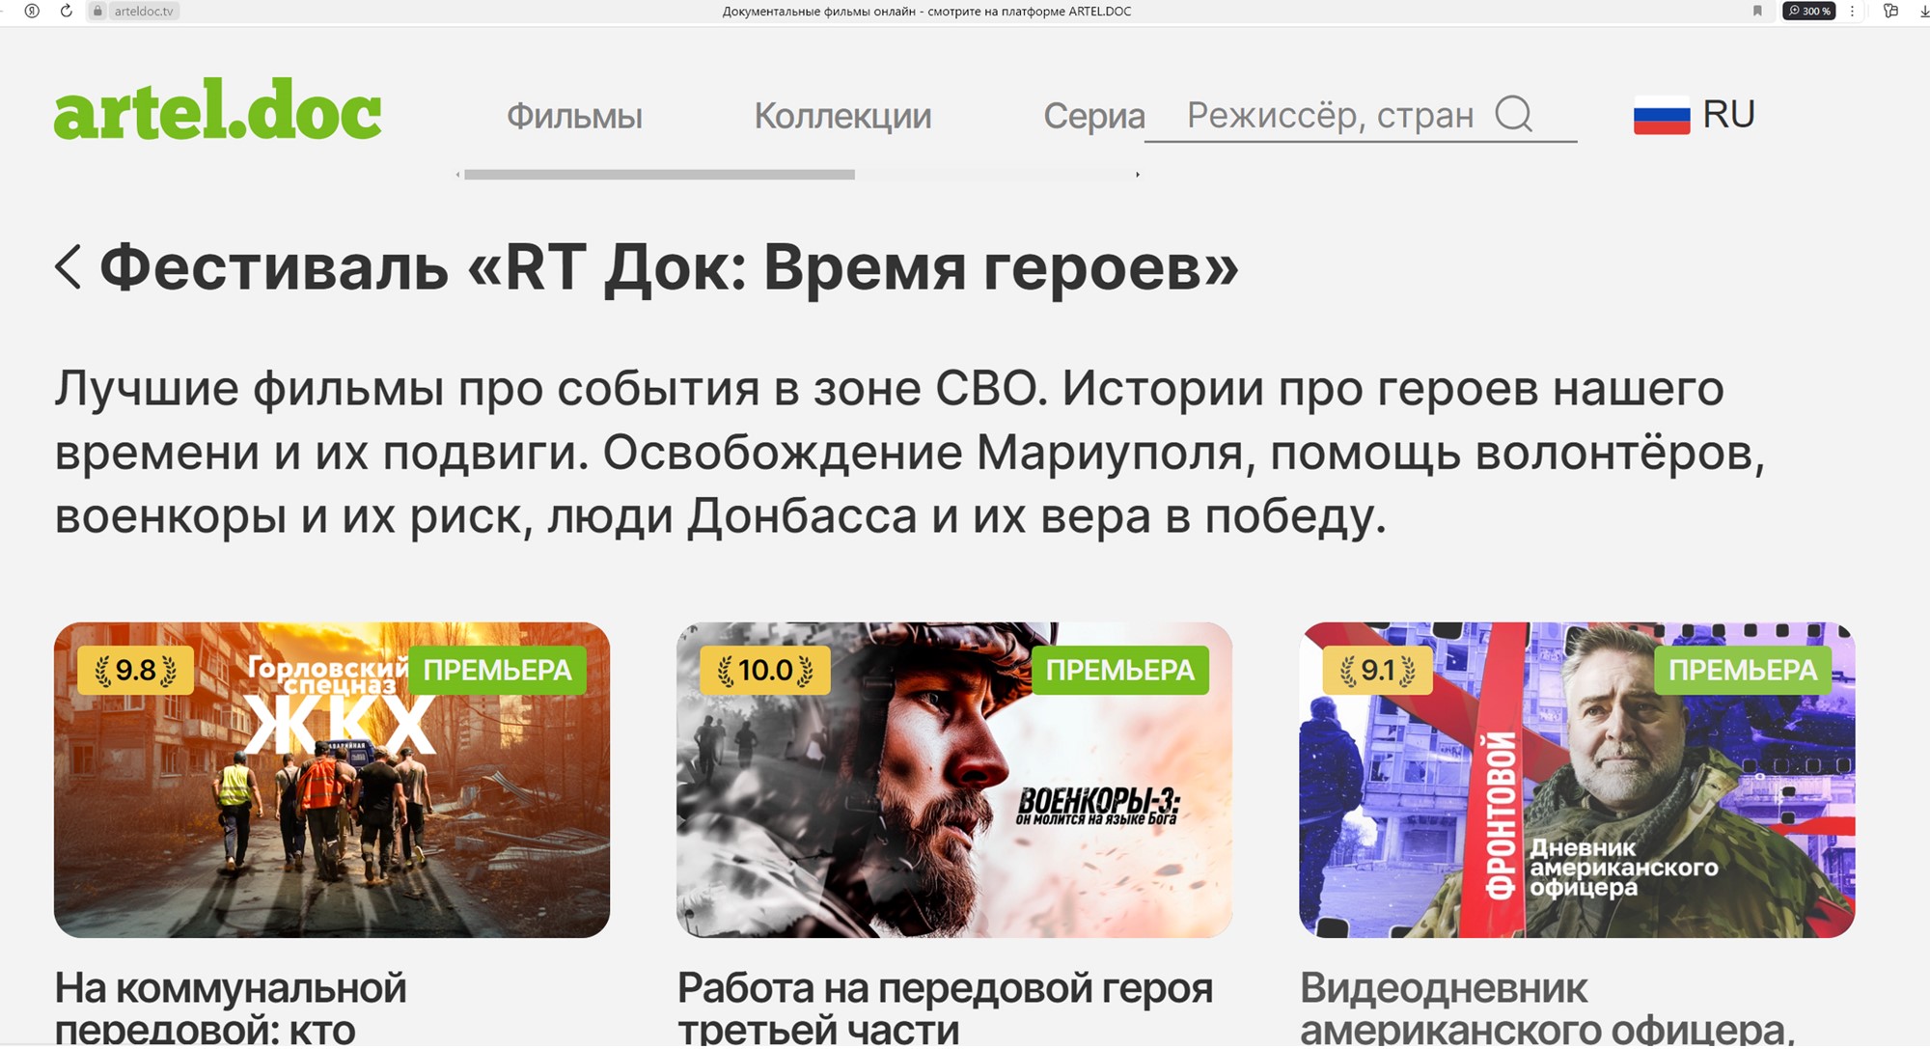Go back using the arrow before festival title
The image size is (1930, 1049).
click(68, 266)
